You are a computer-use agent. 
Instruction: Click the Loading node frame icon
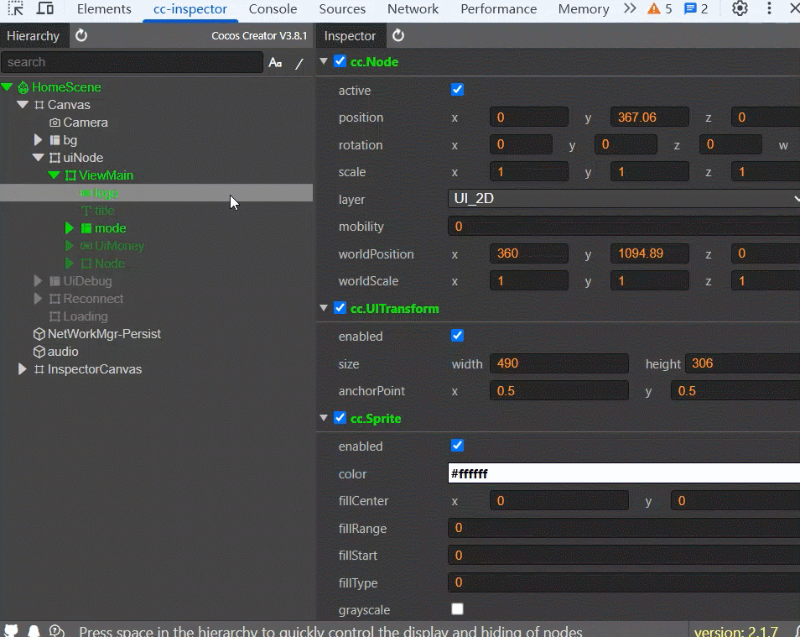click(55, 316)
